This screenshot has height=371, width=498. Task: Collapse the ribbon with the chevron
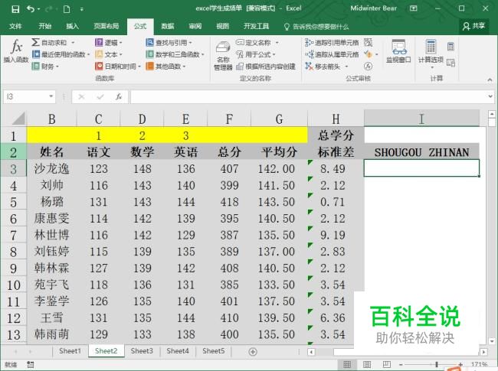490,80
